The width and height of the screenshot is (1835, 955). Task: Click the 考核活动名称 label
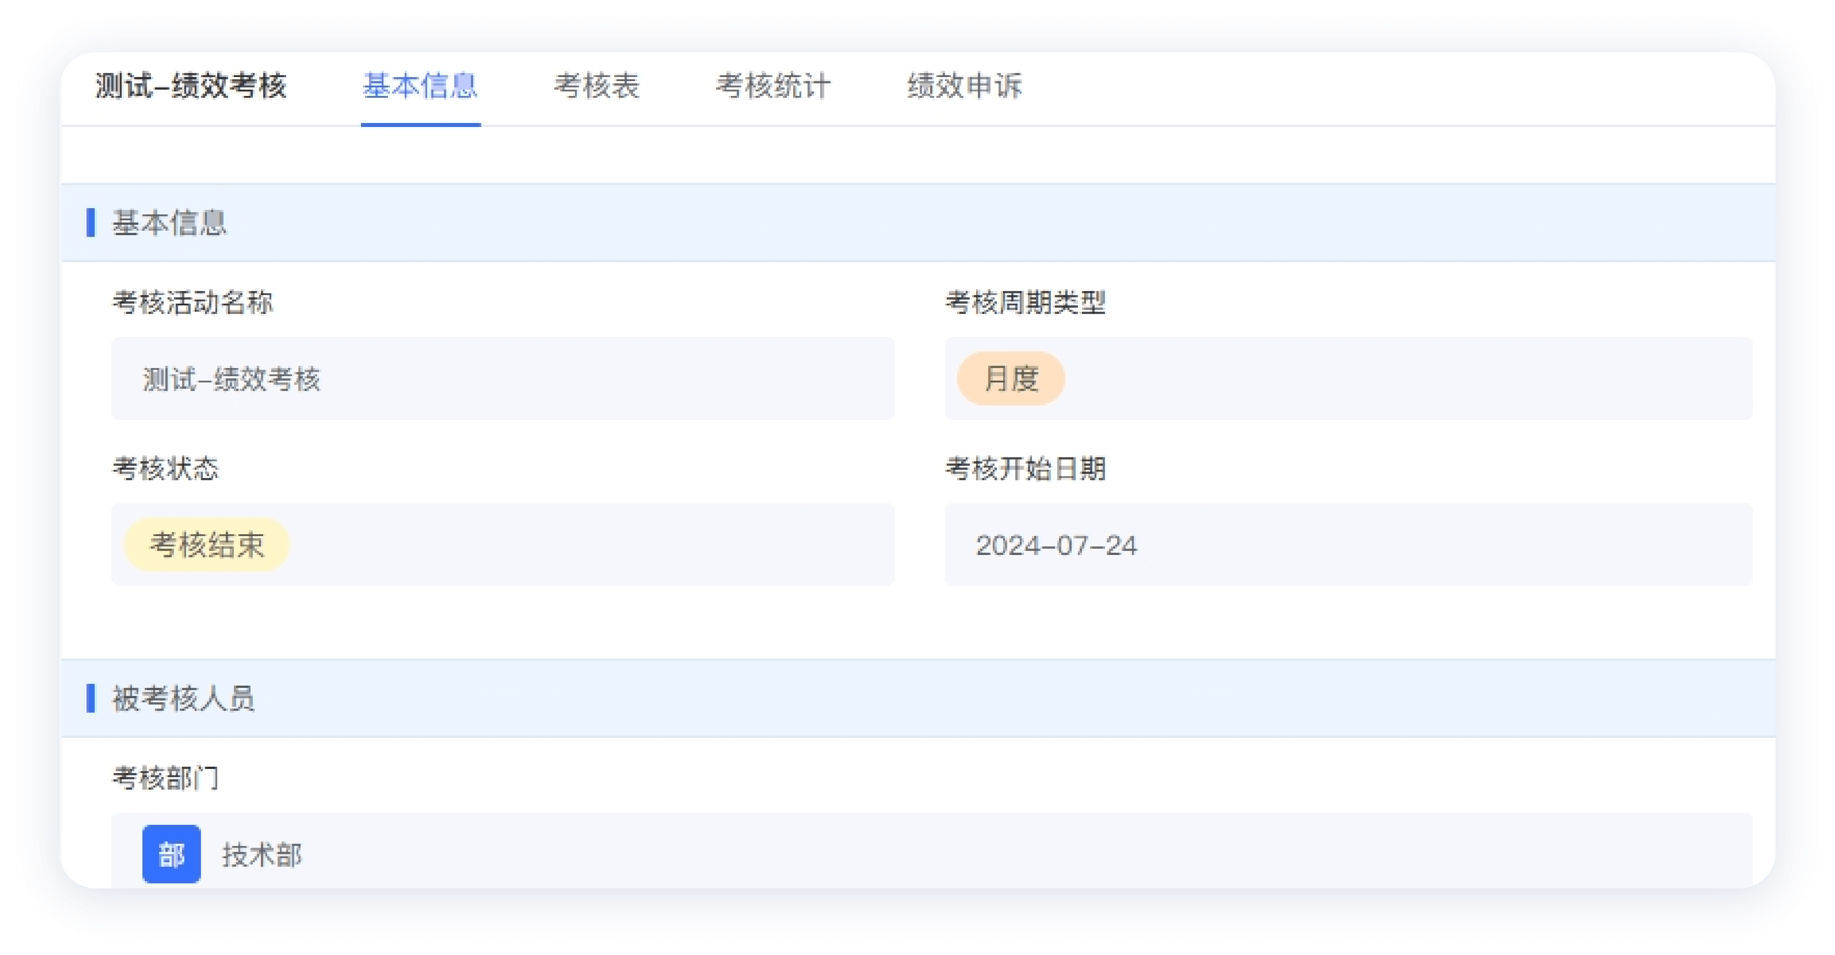click(193, 303)
